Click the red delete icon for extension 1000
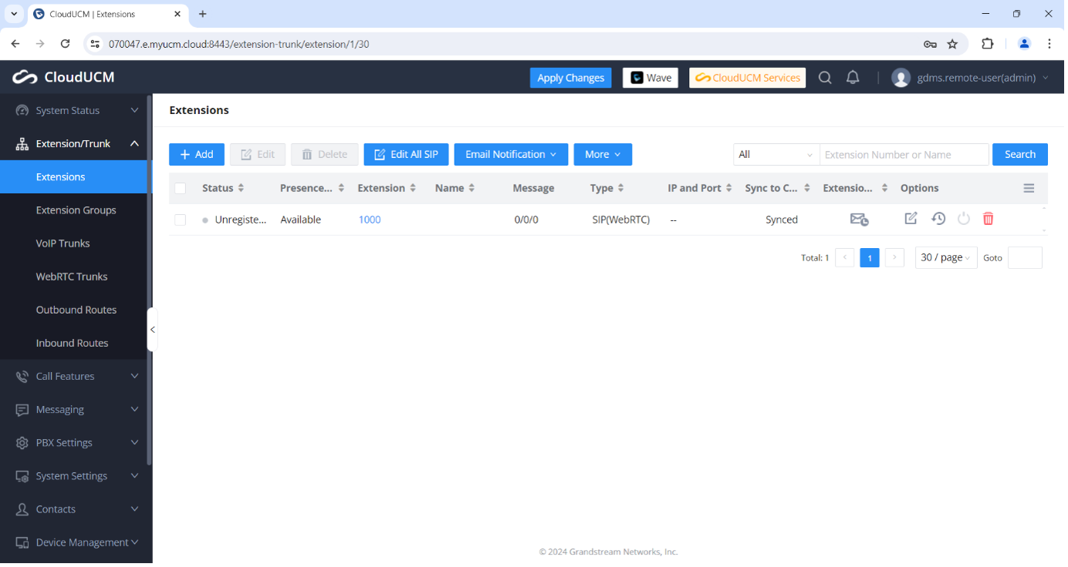 click(988, 219)
